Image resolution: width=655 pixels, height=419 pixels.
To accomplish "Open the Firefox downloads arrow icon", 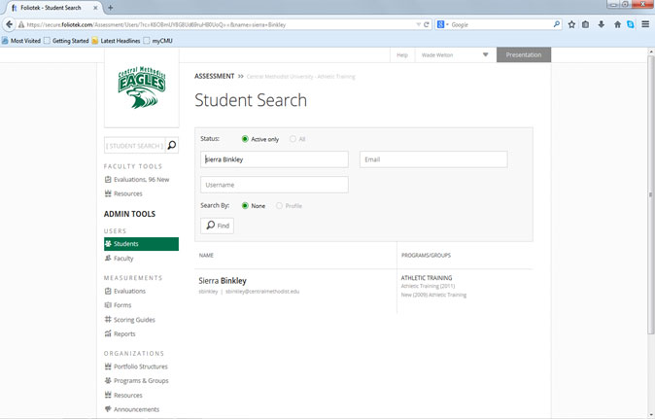I will point(601,24).
